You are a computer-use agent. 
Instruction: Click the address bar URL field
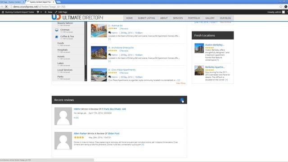click(143, 7)
